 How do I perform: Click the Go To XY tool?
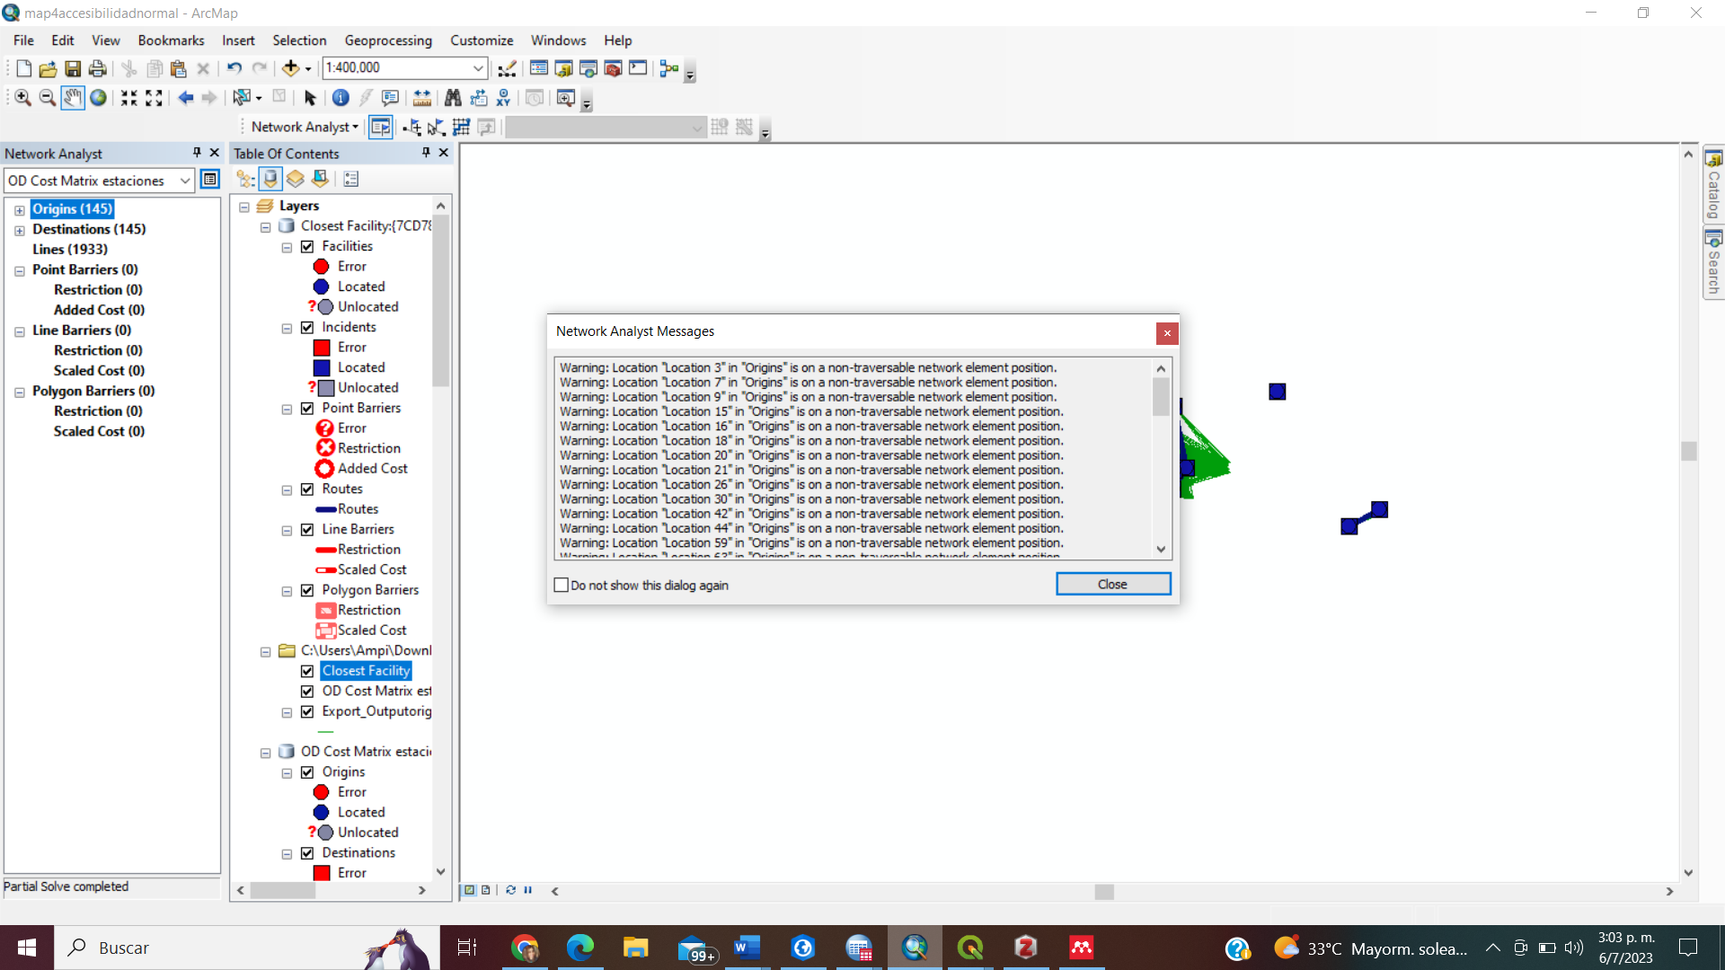(x=504, y=98)
